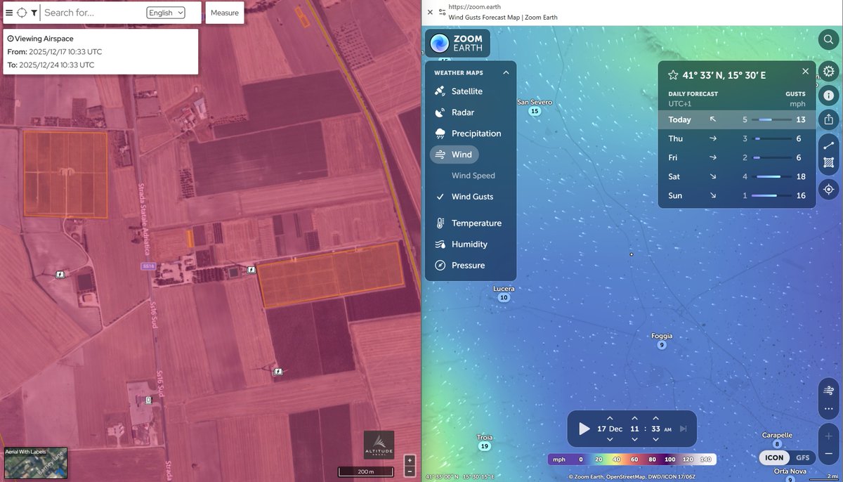Select Precipitation weather map
The image size is (843, 482).
(468, 133)
